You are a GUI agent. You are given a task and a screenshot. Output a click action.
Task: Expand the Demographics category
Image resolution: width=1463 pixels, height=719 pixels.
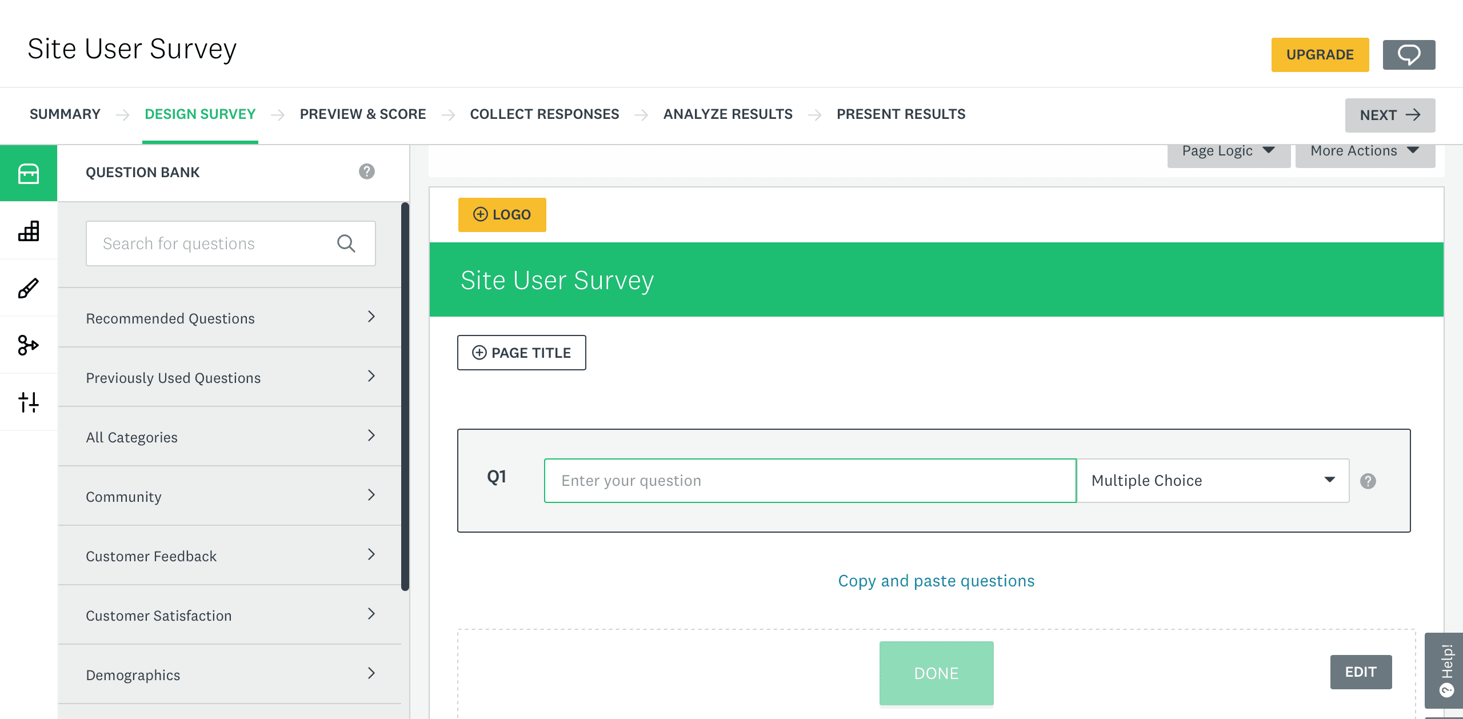pos(230,674)
